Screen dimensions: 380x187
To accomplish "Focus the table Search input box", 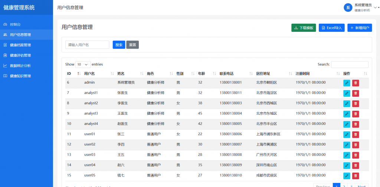I will pos(350,64).
